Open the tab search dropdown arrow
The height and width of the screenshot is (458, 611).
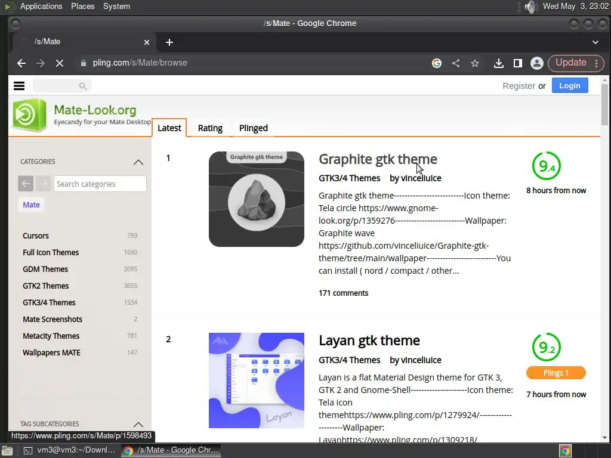[595, 42]
